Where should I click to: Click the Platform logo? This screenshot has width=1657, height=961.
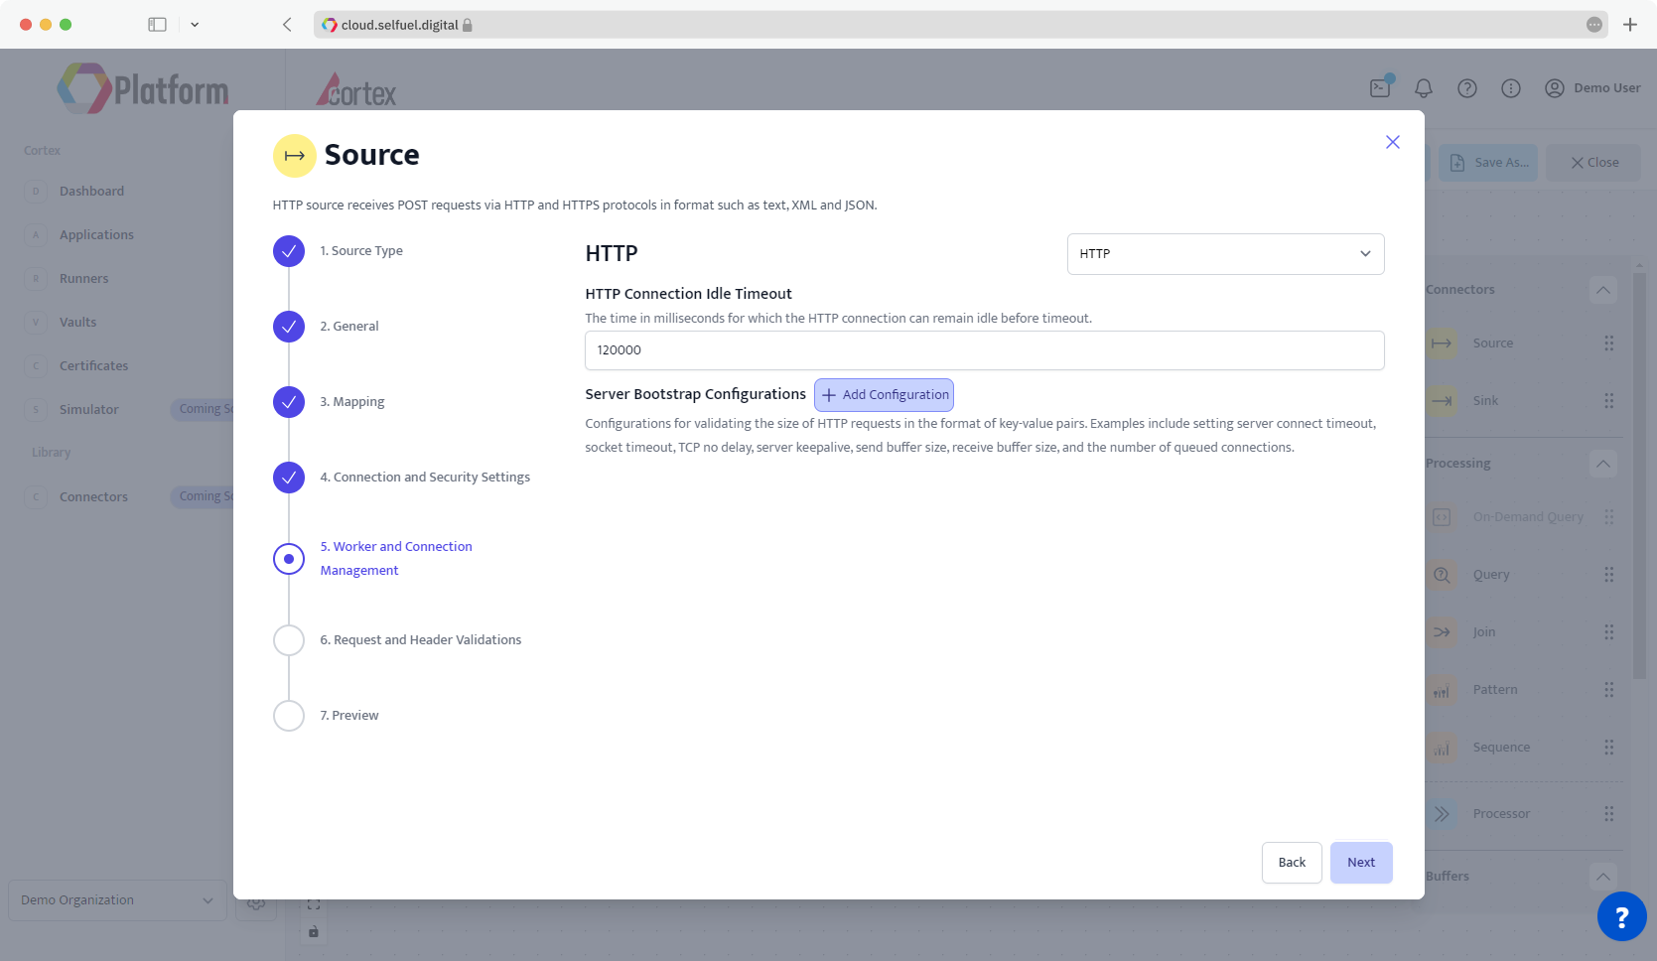(143, 89)
